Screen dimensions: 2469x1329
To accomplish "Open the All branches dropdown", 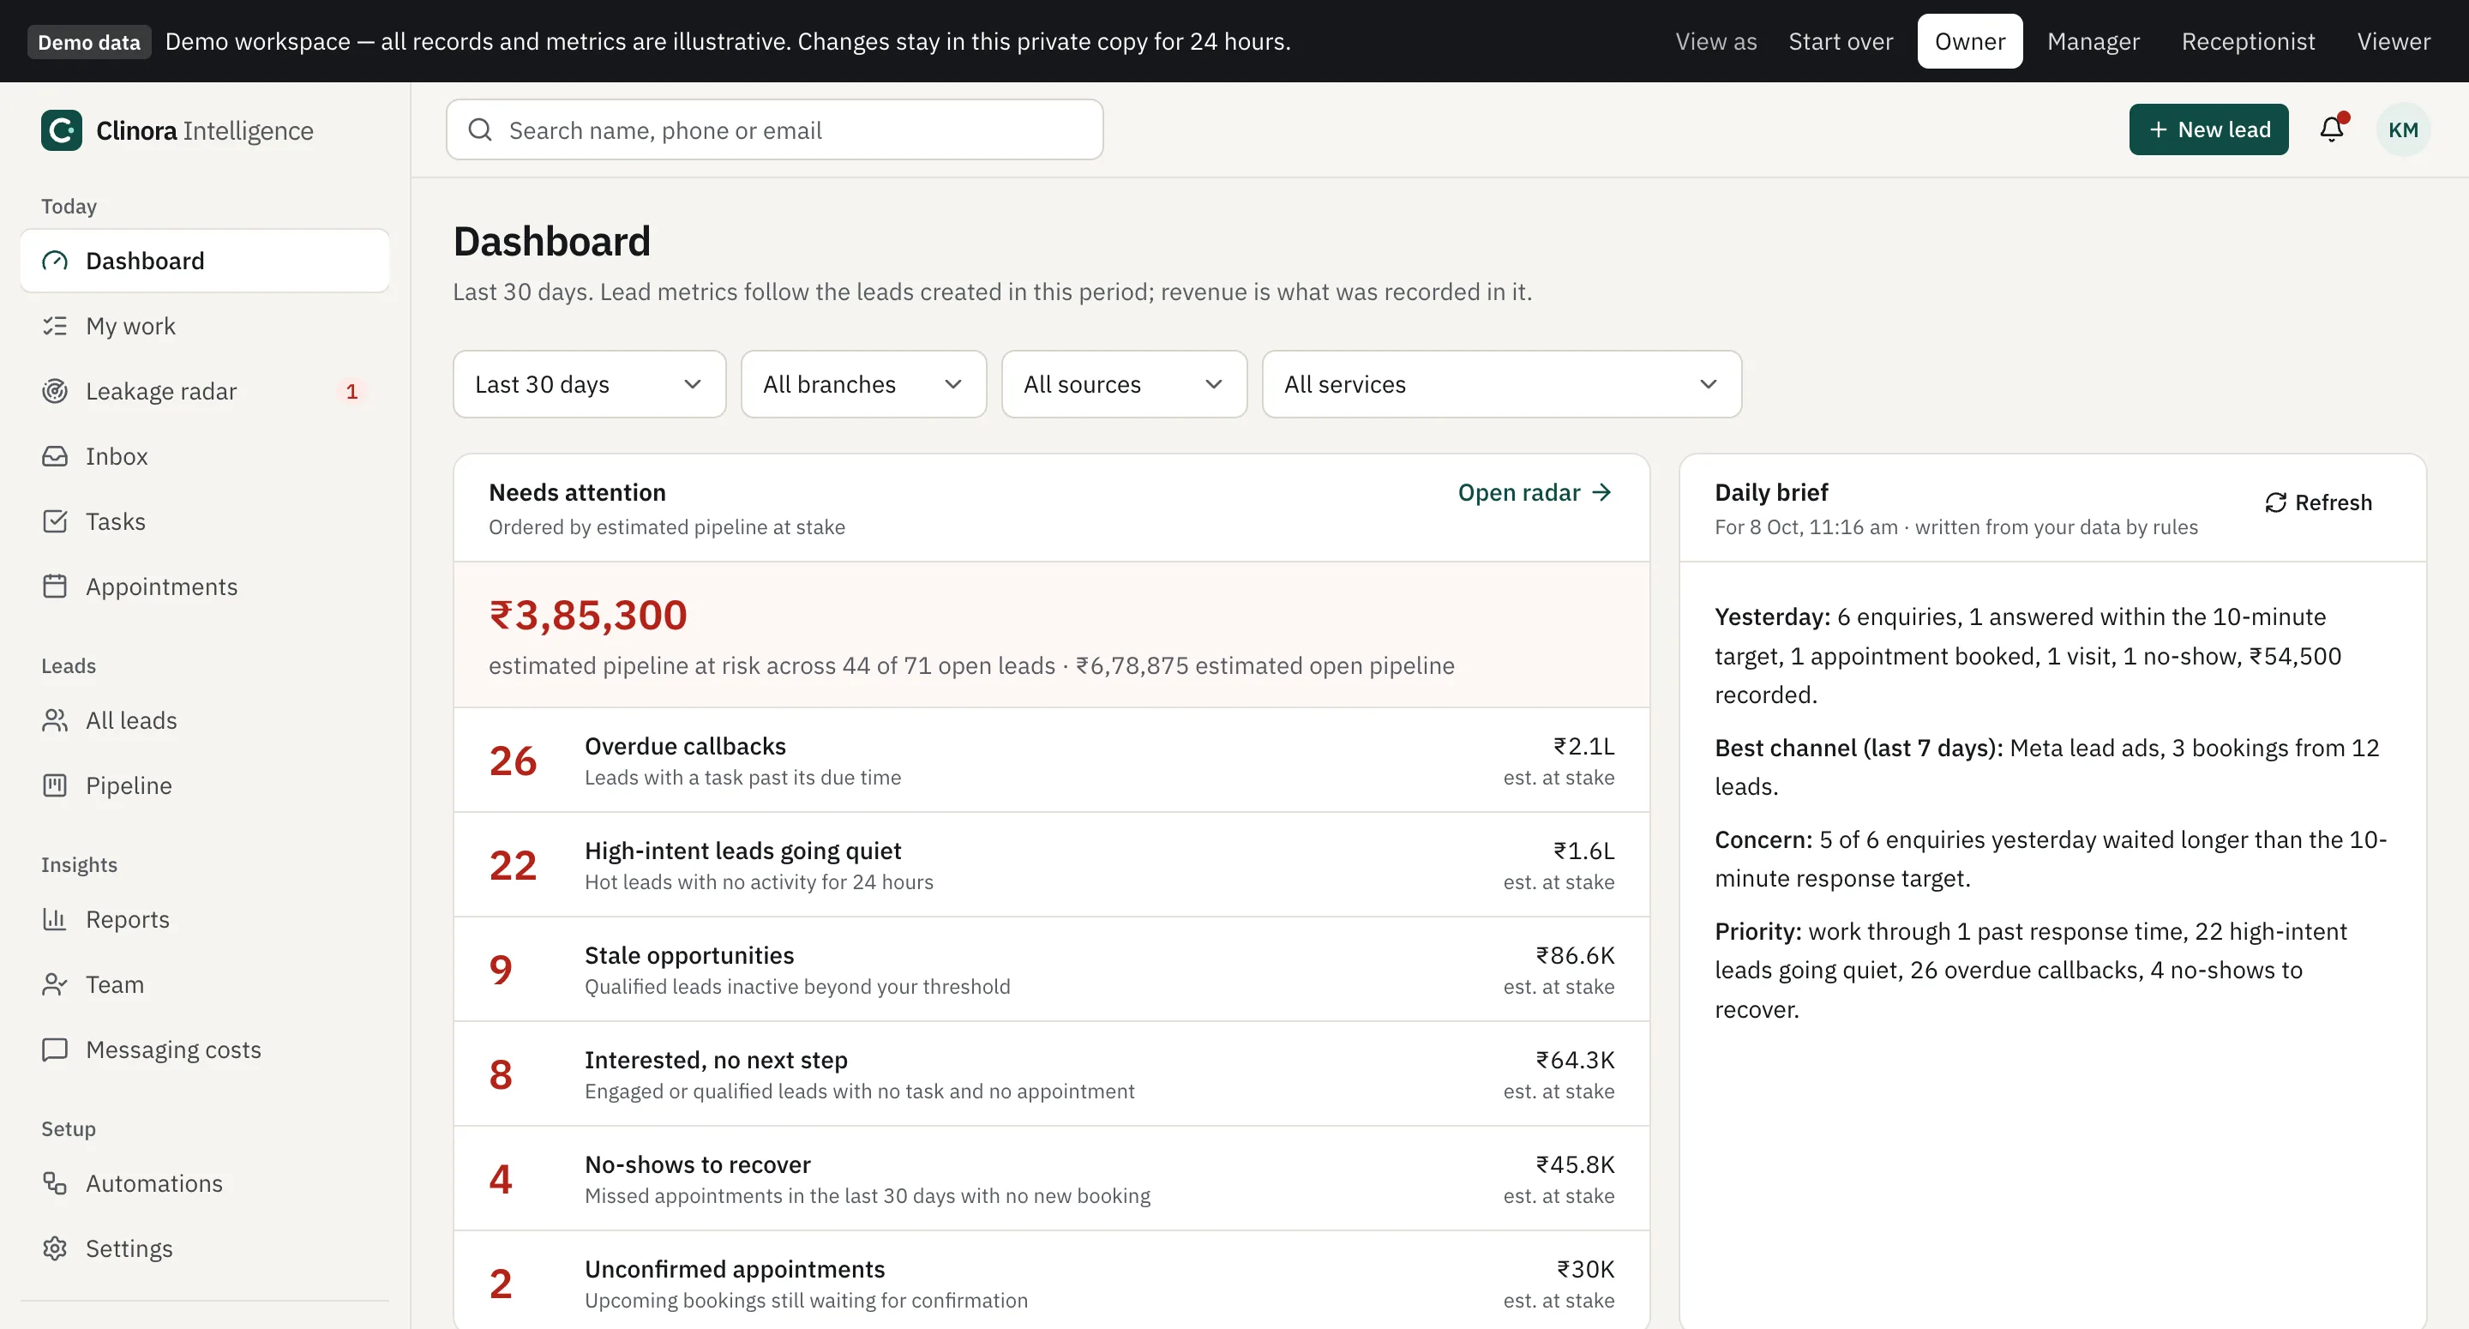I will [863, 384].
